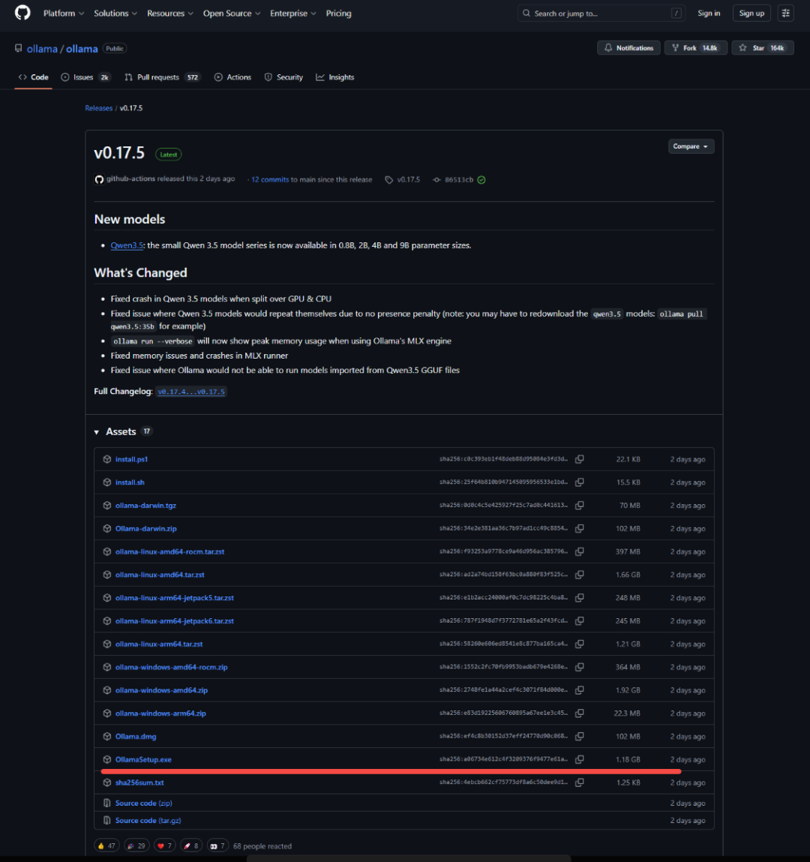This screenshot has width=810, height=862.
Task: Expand the Platform menu
Action: (x=64, y=14)
